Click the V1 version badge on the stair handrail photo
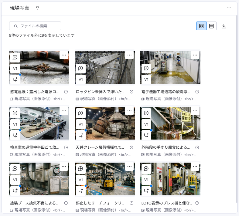This screenshot has width=239, height=216. [146, 124]
